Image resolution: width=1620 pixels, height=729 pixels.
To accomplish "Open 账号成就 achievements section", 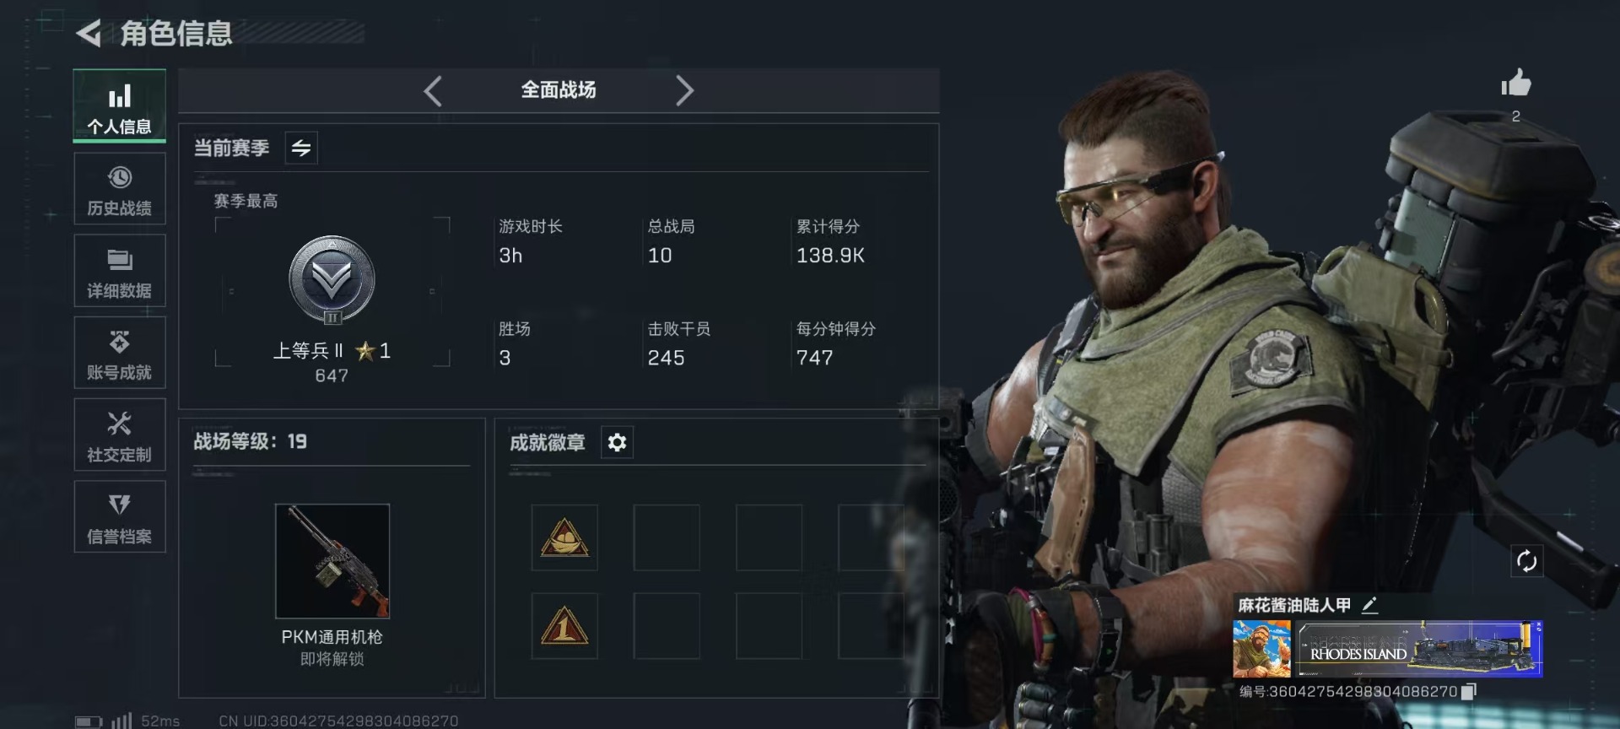I will point(120,354).
